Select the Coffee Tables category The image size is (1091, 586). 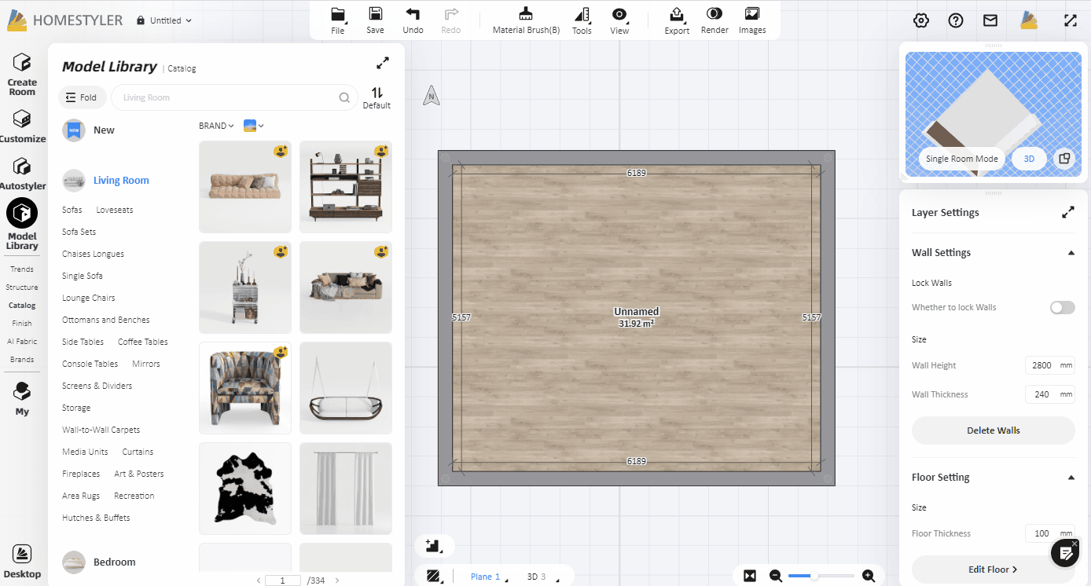(142, 342)
